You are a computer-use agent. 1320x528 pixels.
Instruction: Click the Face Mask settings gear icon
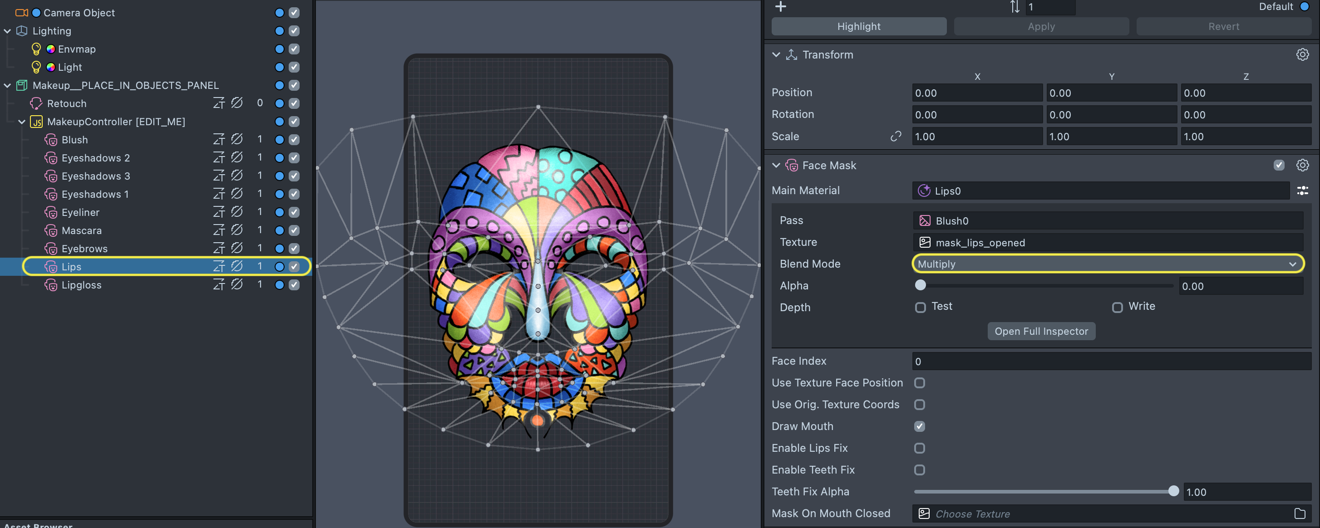click(1302, 166)
